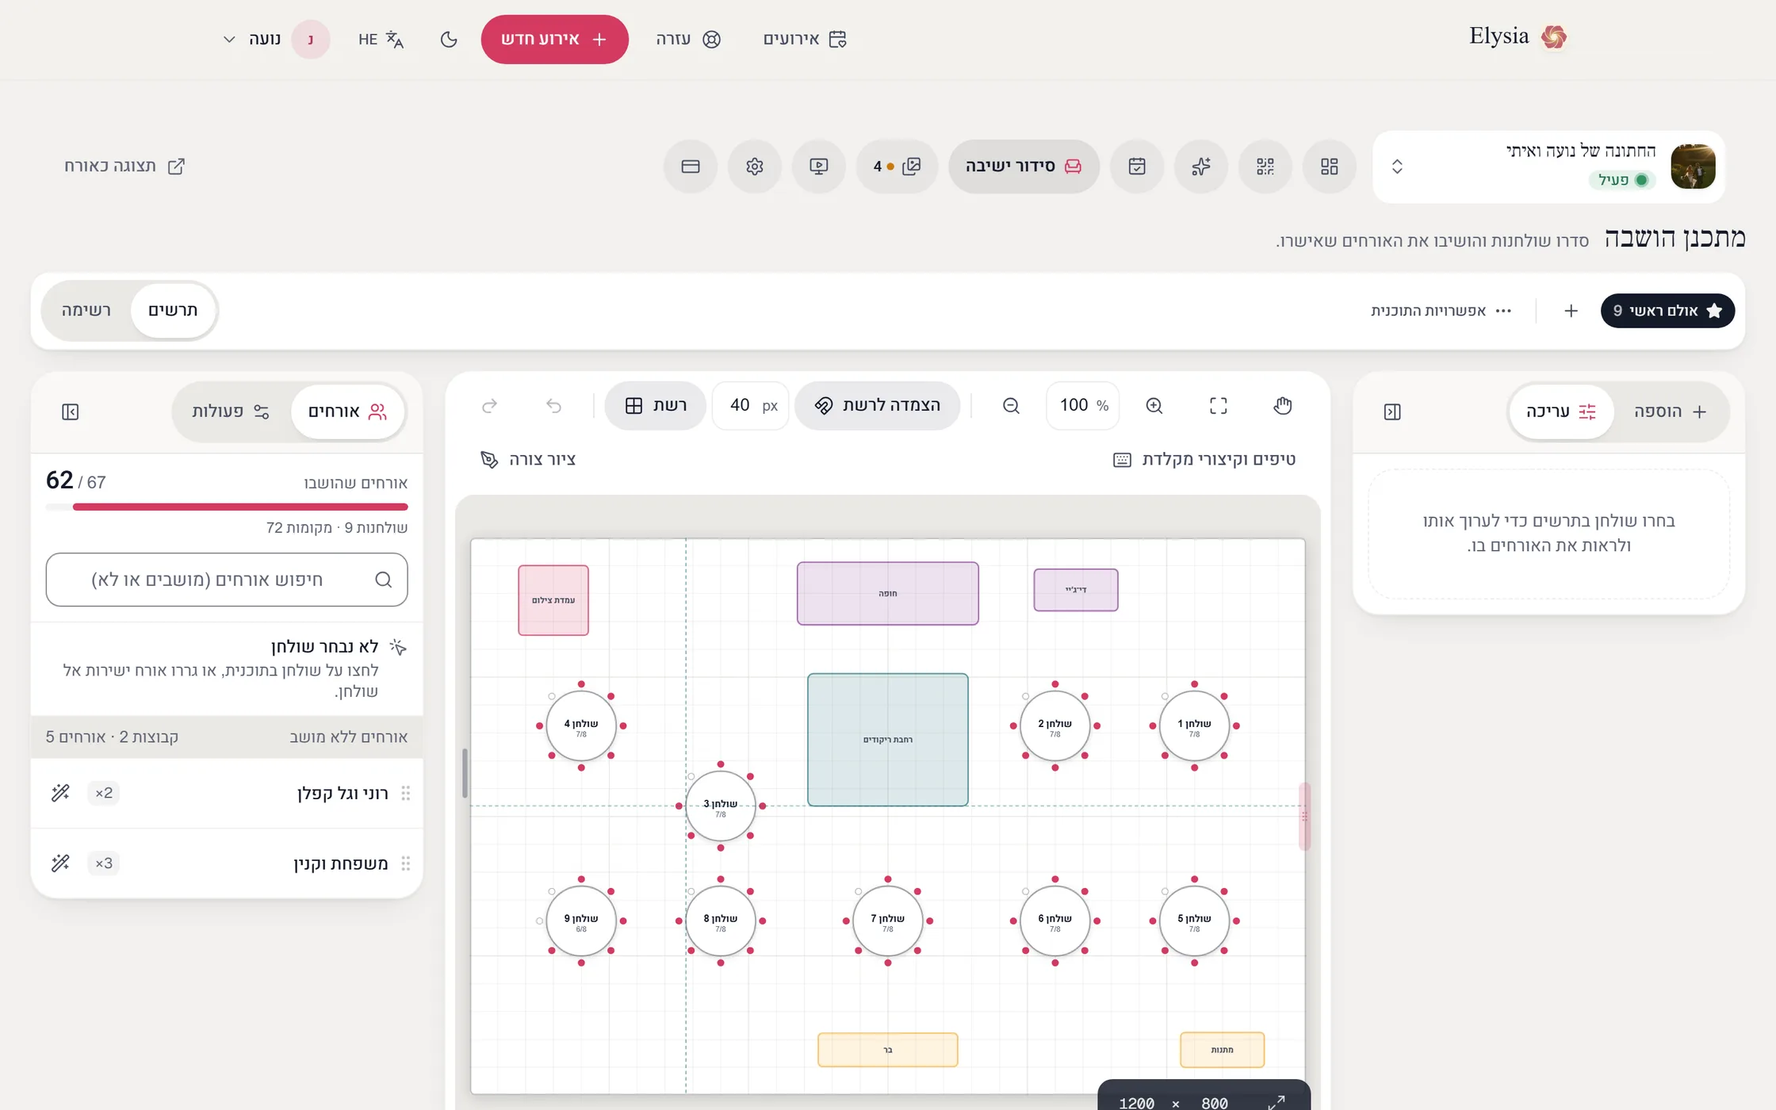Open אפשרויות התוכנית plan options menu
The height and width of the screenshot is (1110, 1776).
pos(1441,311)
